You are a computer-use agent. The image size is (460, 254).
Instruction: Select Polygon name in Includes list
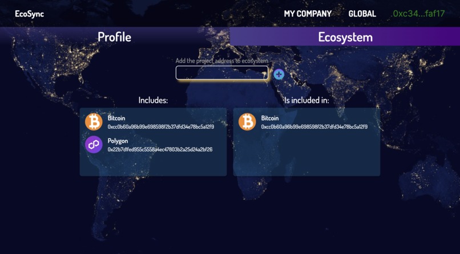pos(118,141)
